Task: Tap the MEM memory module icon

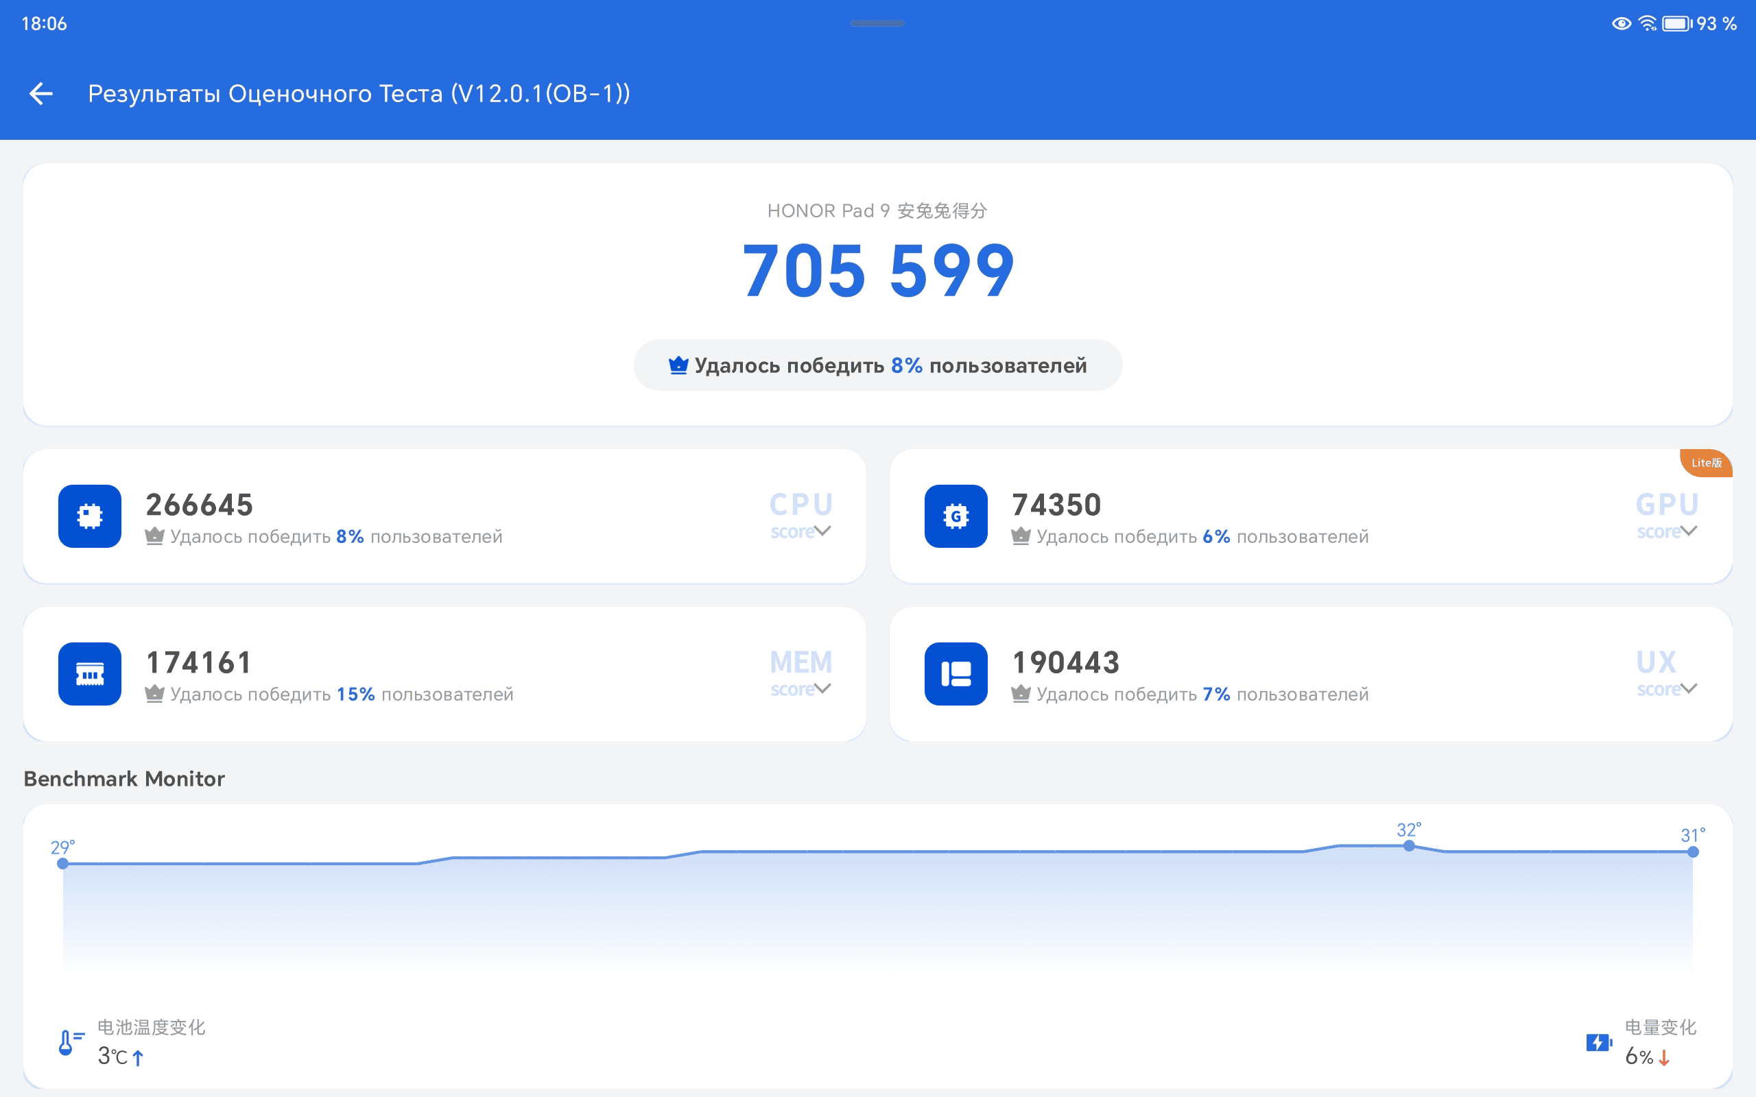Action: (x=90, y=674)
